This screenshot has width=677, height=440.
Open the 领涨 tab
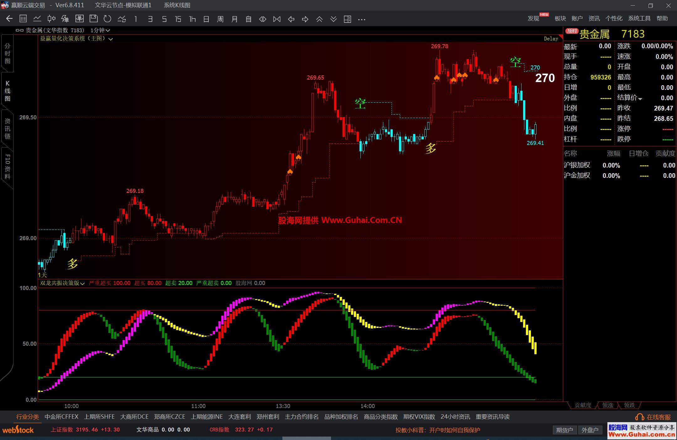[x=608, y=405]
